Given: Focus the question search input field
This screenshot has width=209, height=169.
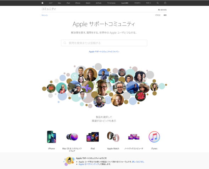Looking at the screenshot, I should click(x=104, y=43).
